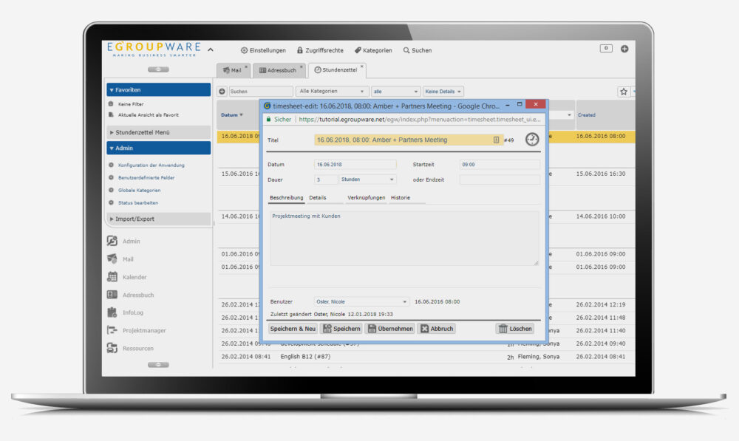Click into the Startzeit input field
Screen dimensions: 739x441
coord(499,165)
